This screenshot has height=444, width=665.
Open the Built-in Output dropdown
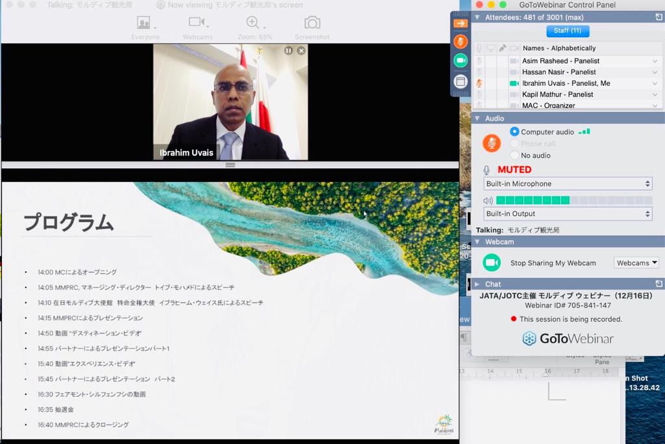[x=568, y=214]
